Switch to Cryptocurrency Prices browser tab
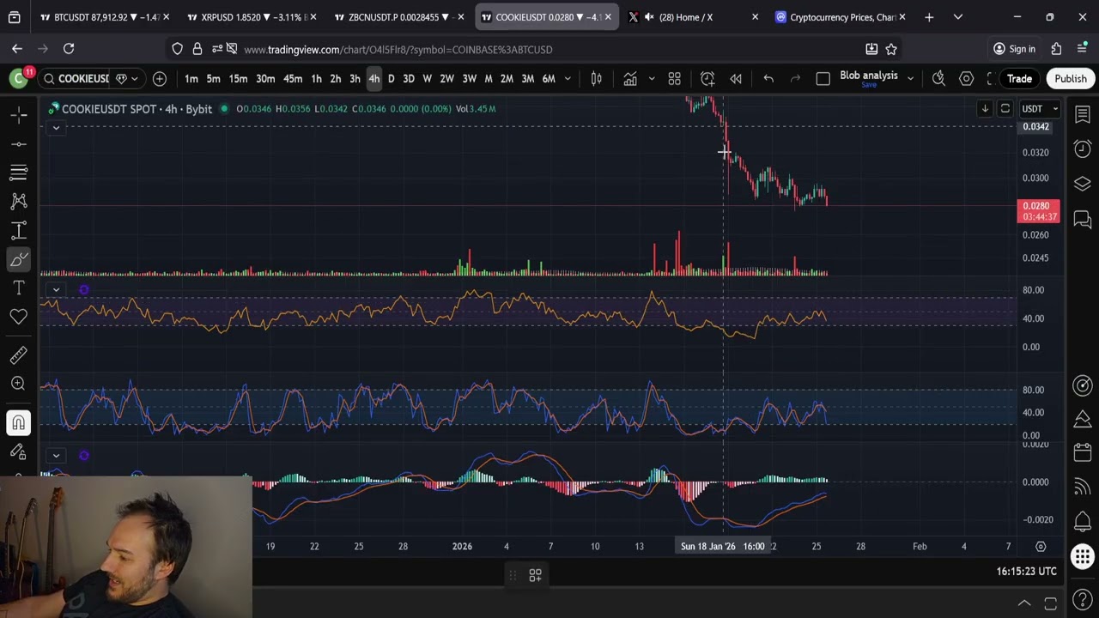This screenshot has width=1099, height=618. point(841,17)
